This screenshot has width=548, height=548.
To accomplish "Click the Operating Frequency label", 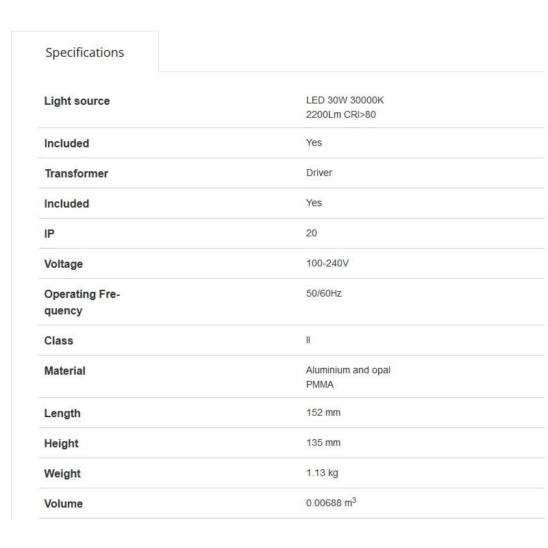I will (x=82, y=302).
